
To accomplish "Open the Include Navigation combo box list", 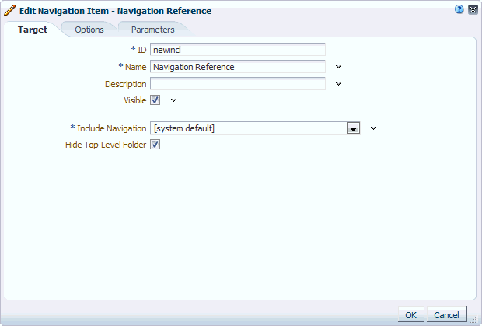I will coord(353,128).
